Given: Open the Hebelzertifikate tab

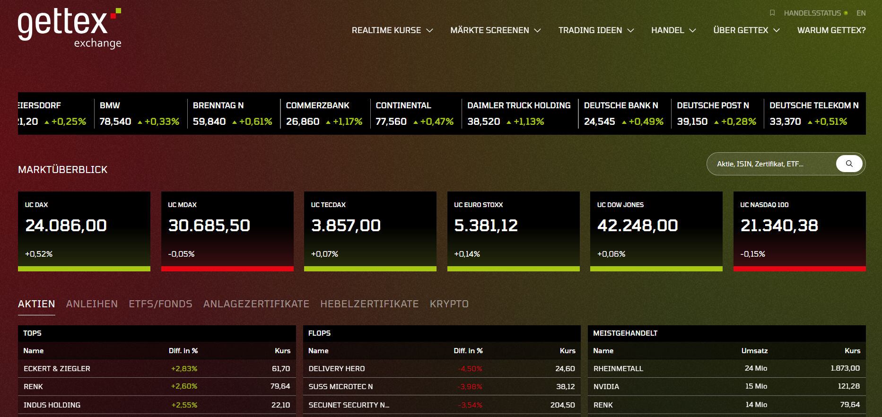Looking at the screenshot, I should pos(369,304).
